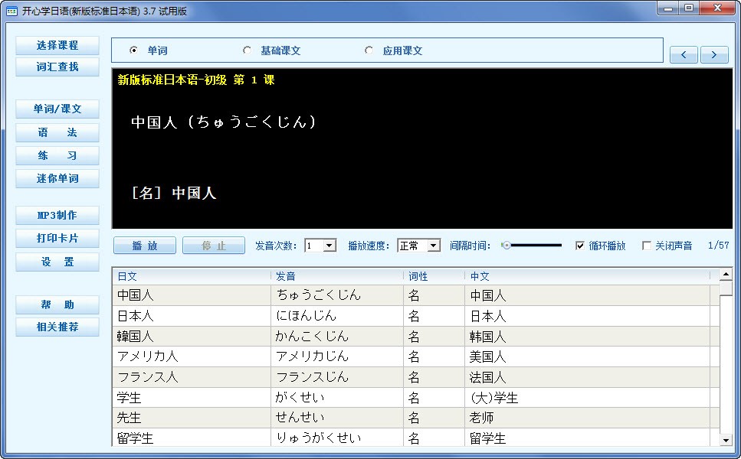Image resolution: width=741 pixels, height=459 pixels.
Task: Go to next lesson with right arrow
Action: (x=714, y=55)
